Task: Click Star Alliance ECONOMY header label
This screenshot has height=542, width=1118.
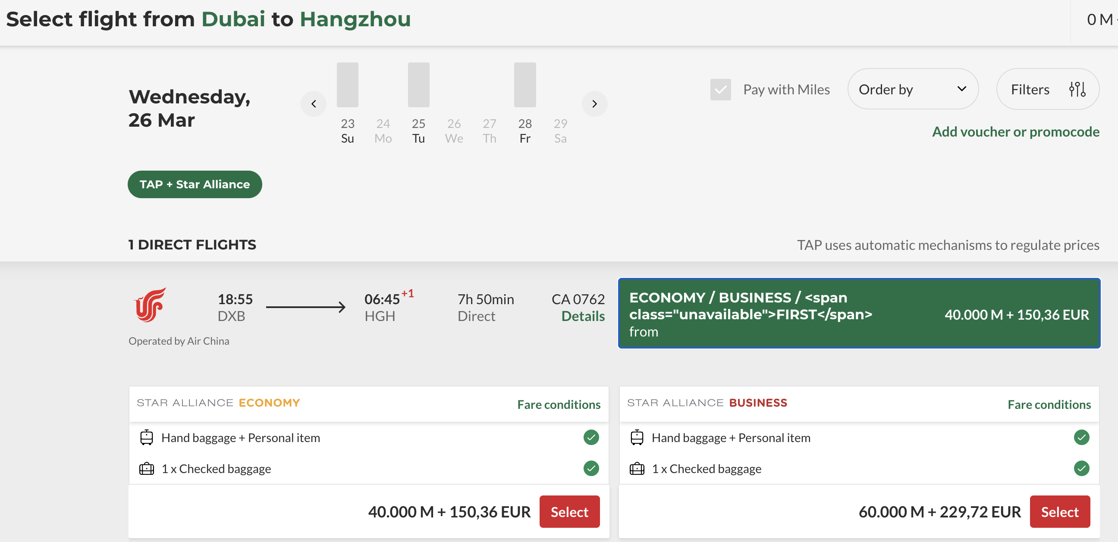Action: [218, 403]
